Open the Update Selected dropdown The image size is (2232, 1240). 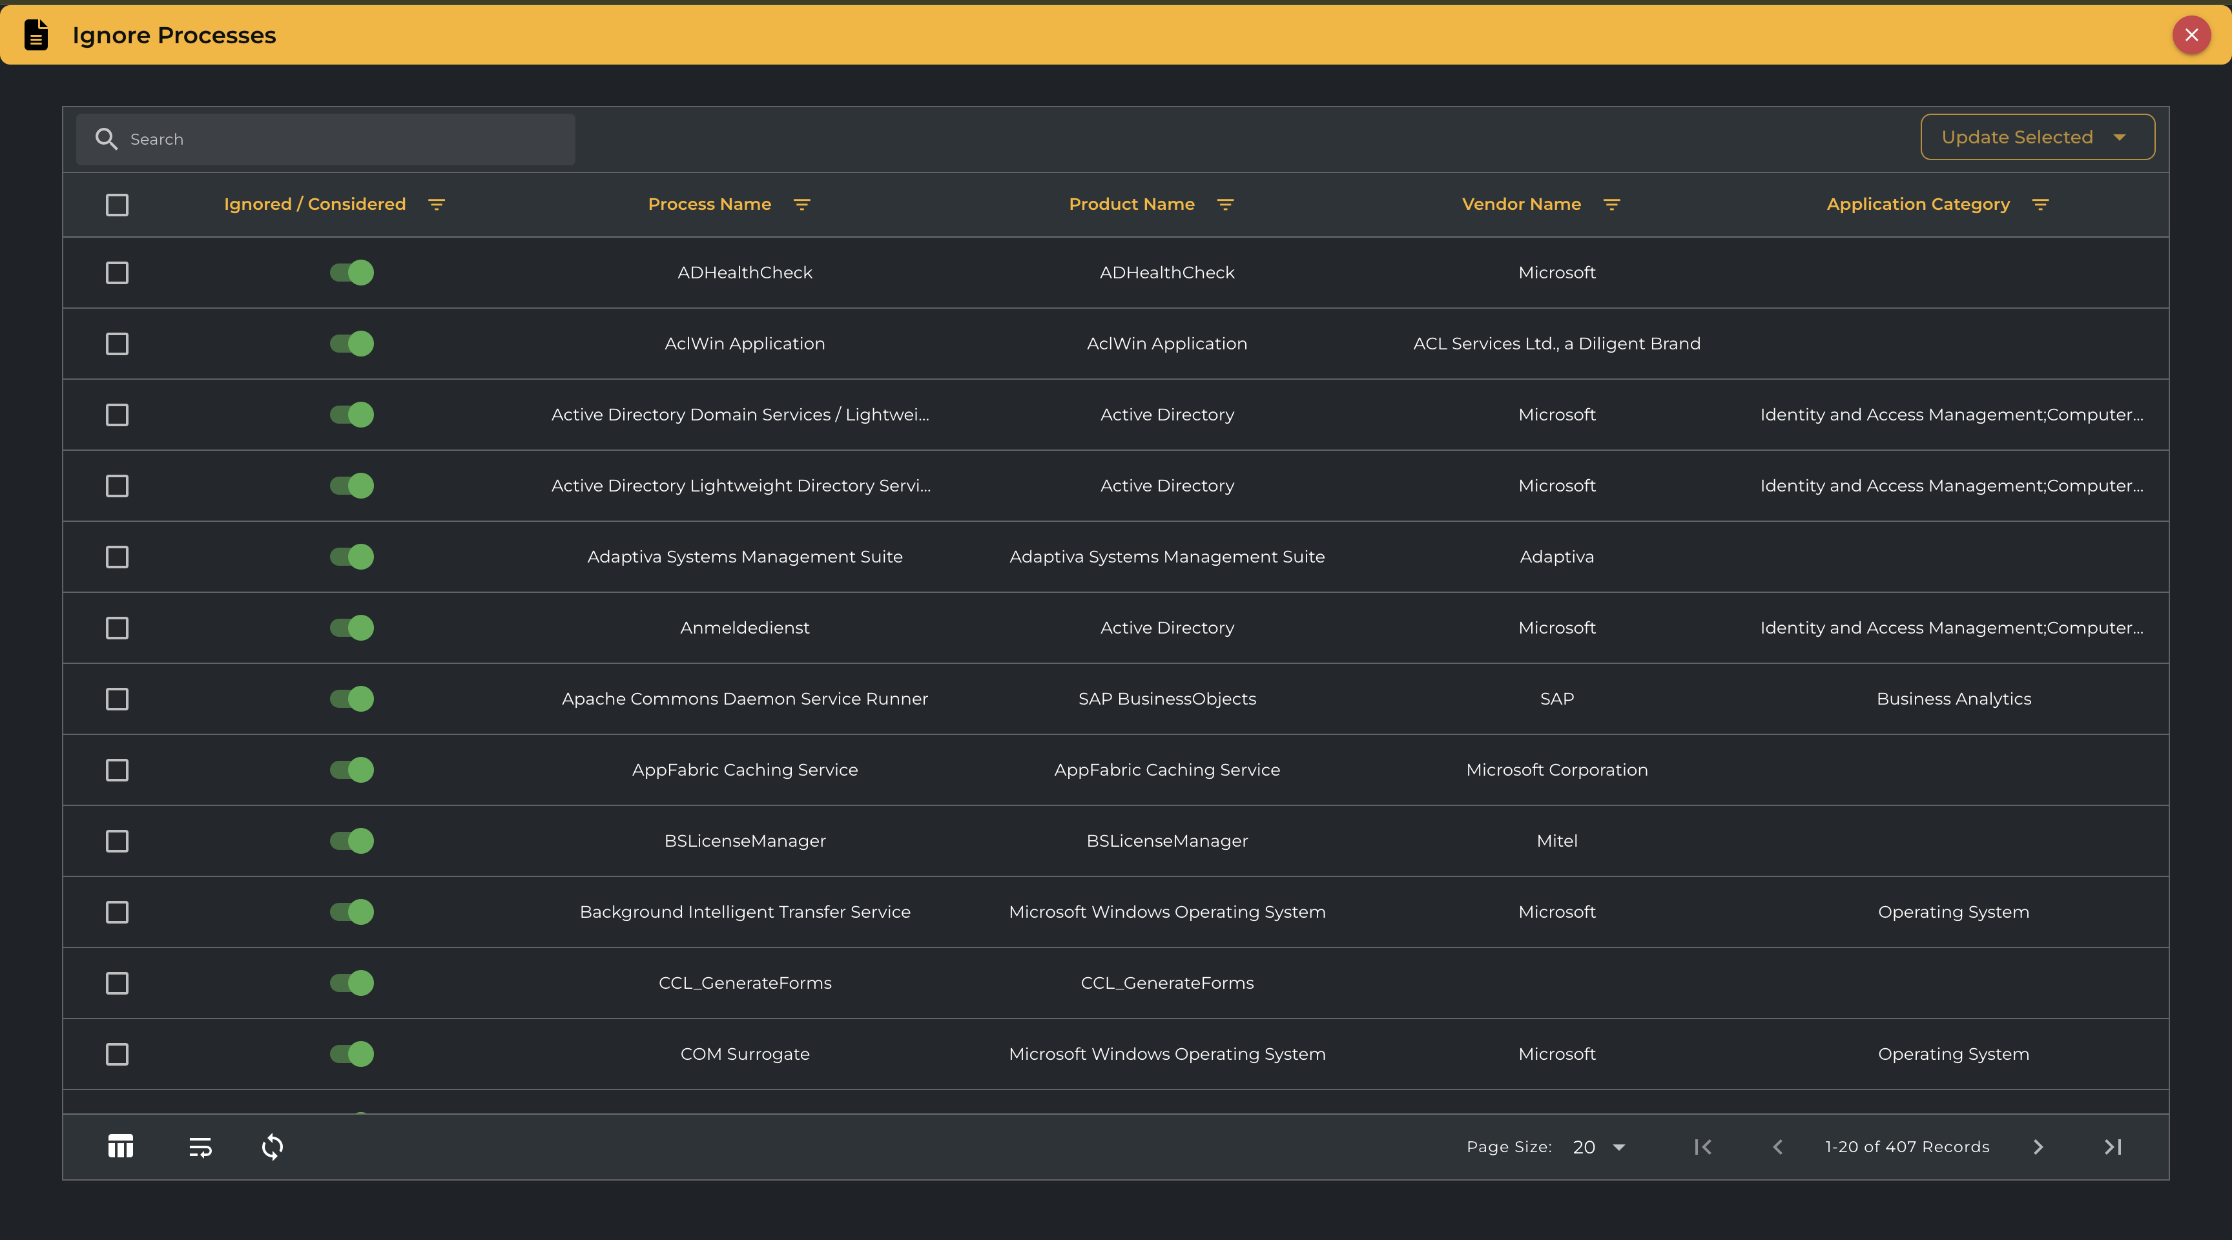tap(2036, 137)
